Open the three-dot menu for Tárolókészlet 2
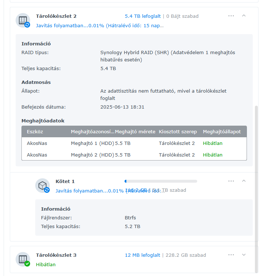Screen dimensions: 260x276 tap(231, 16)
